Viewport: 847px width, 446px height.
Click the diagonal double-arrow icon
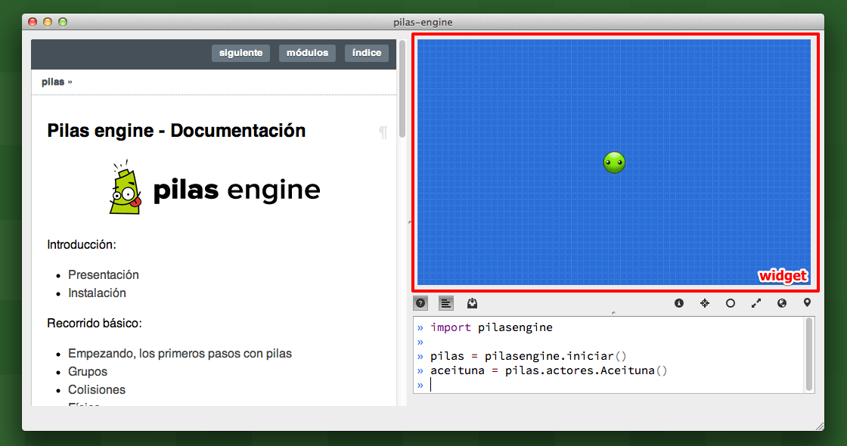(x=756, y=303)
